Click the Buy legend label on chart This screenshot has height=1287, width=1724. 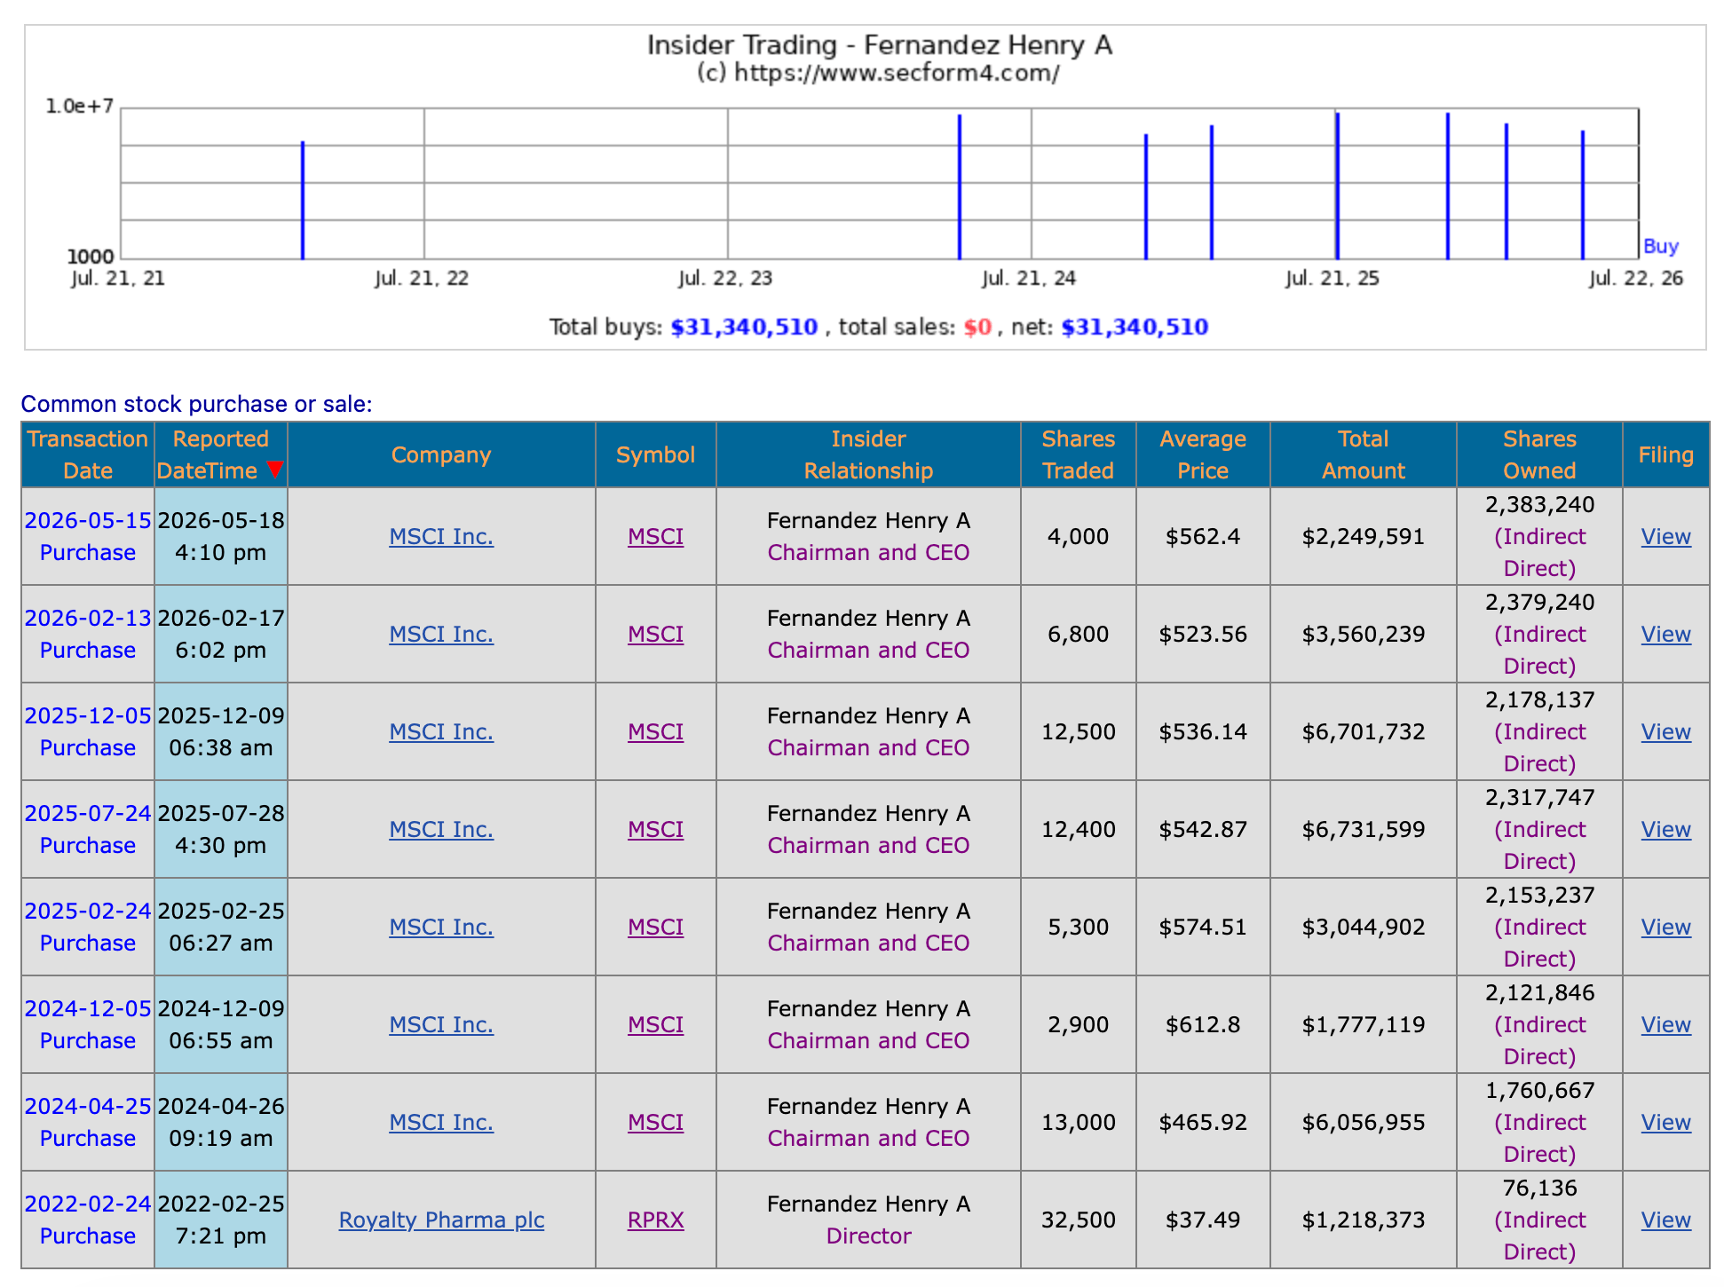tap(1661, 246)
